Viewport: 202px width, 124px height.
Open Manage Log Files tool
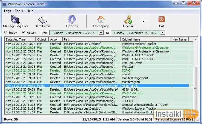(x=16, y=21)
